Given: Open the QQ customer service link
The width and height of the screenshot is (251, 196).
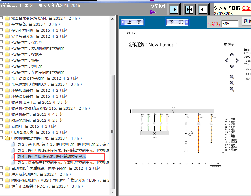Looking at the screenshot, I should coord(247,8).
